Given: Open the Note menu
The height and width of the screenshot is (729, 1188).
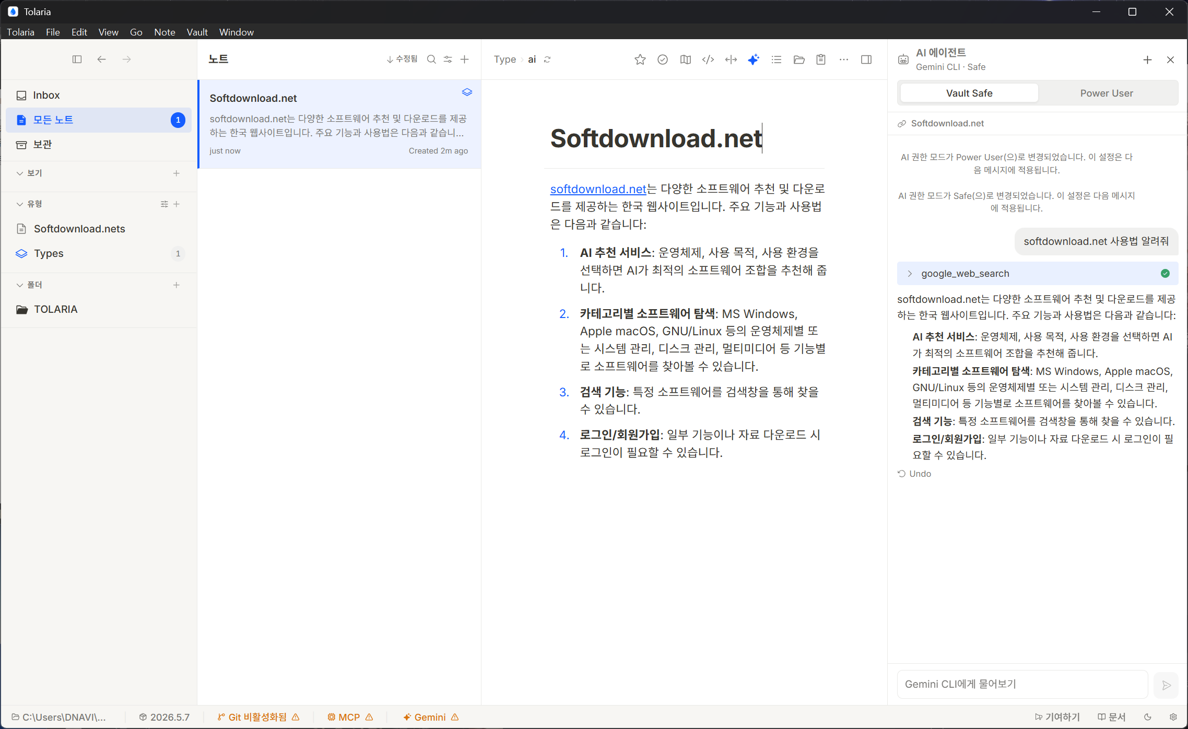Looking at the screenshot, I should pos(164,32).
